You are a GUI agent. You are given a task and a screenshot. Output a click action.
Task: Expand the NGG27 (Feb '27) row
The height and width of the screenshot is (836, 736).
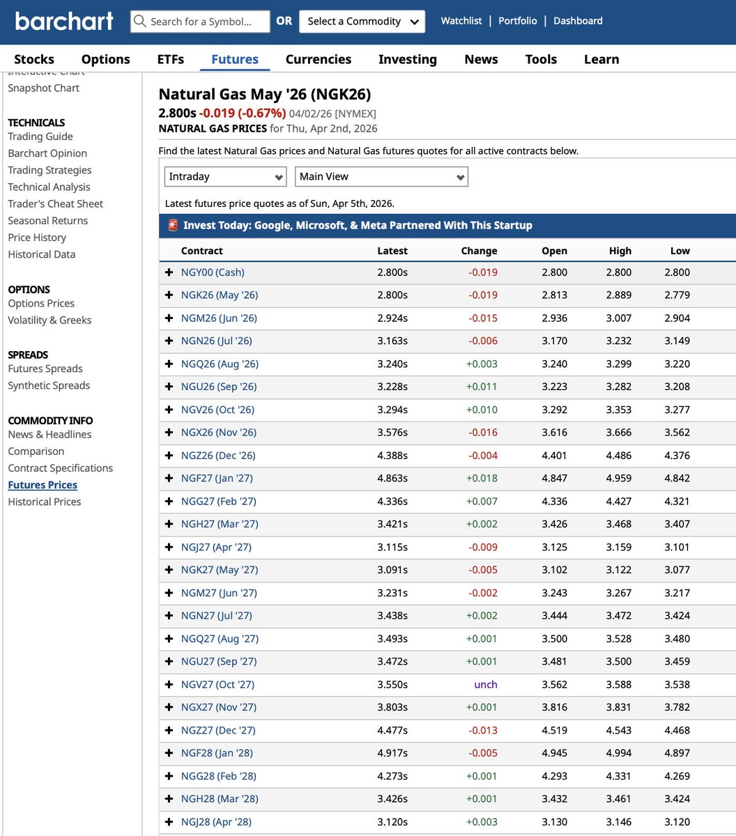169,502
